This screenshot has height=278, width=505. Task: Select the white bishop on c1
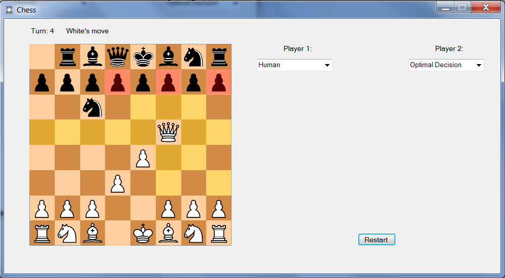(93, 233)
